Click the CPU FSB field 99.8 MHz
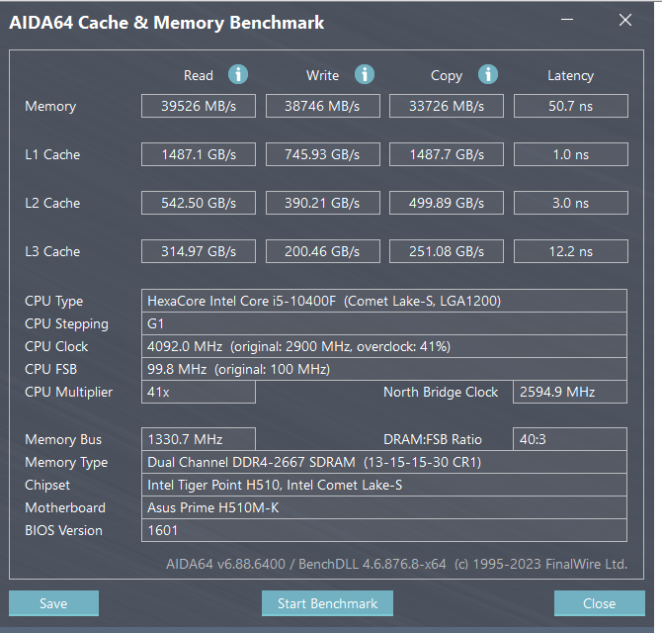662x633 pixels. pos(384,369)
